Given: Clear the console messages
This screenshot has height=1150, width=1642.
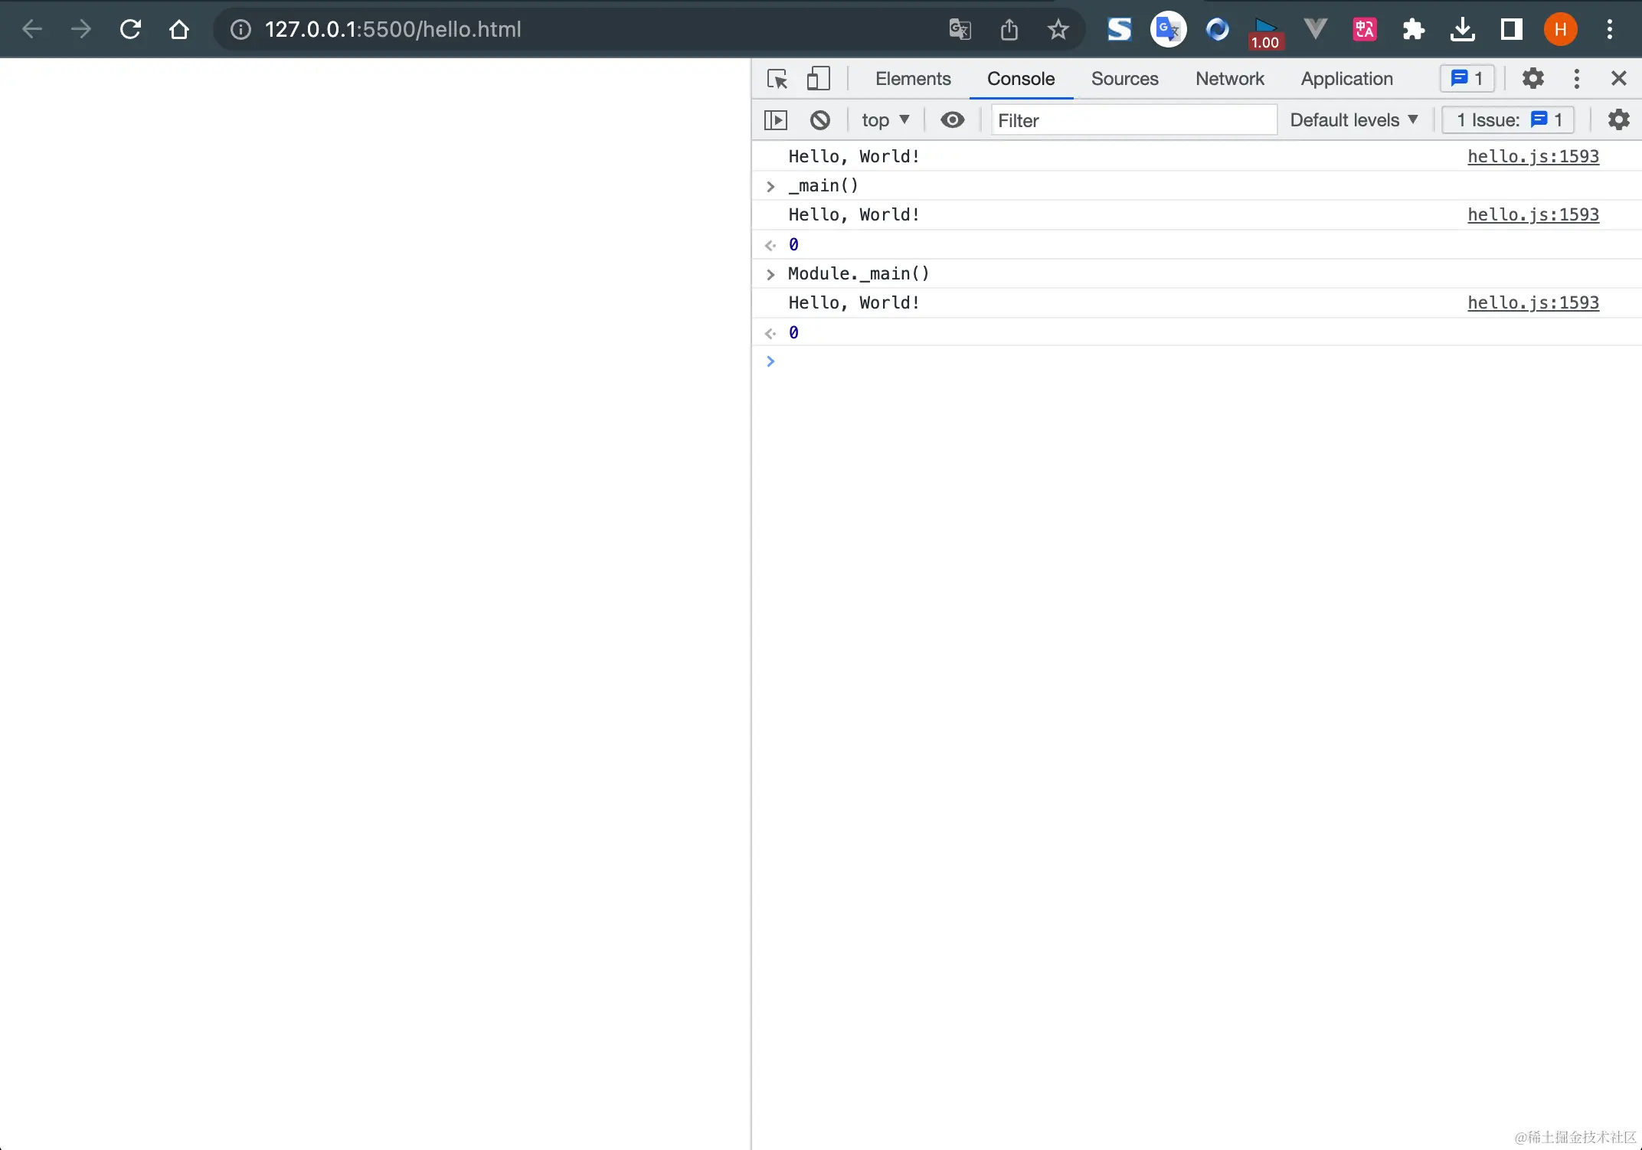Looking at the screenshot, I should coord(820,120).
